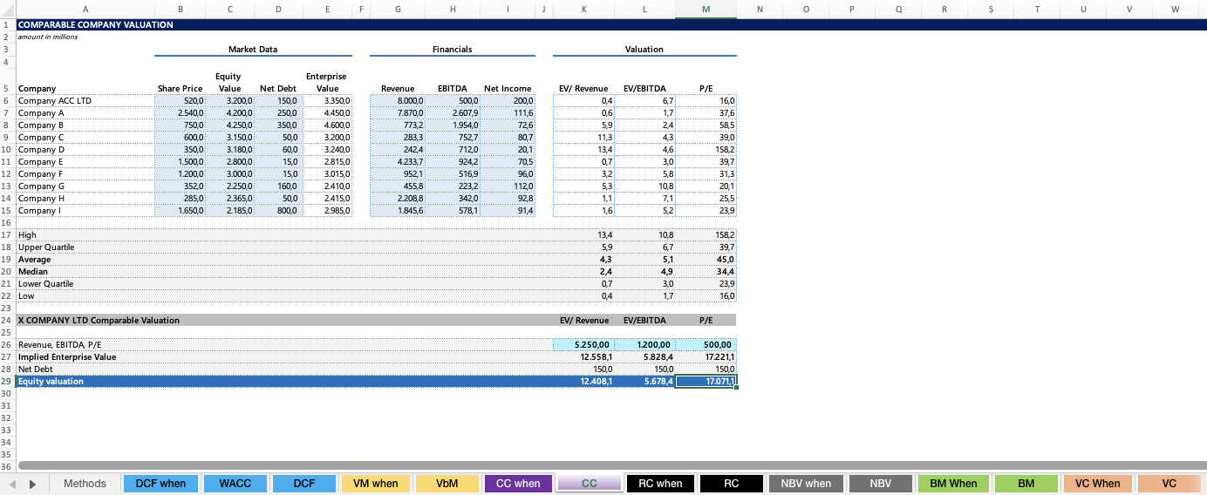
Task: Switch to the DCF when sheet tab
Action: (160, 484)
